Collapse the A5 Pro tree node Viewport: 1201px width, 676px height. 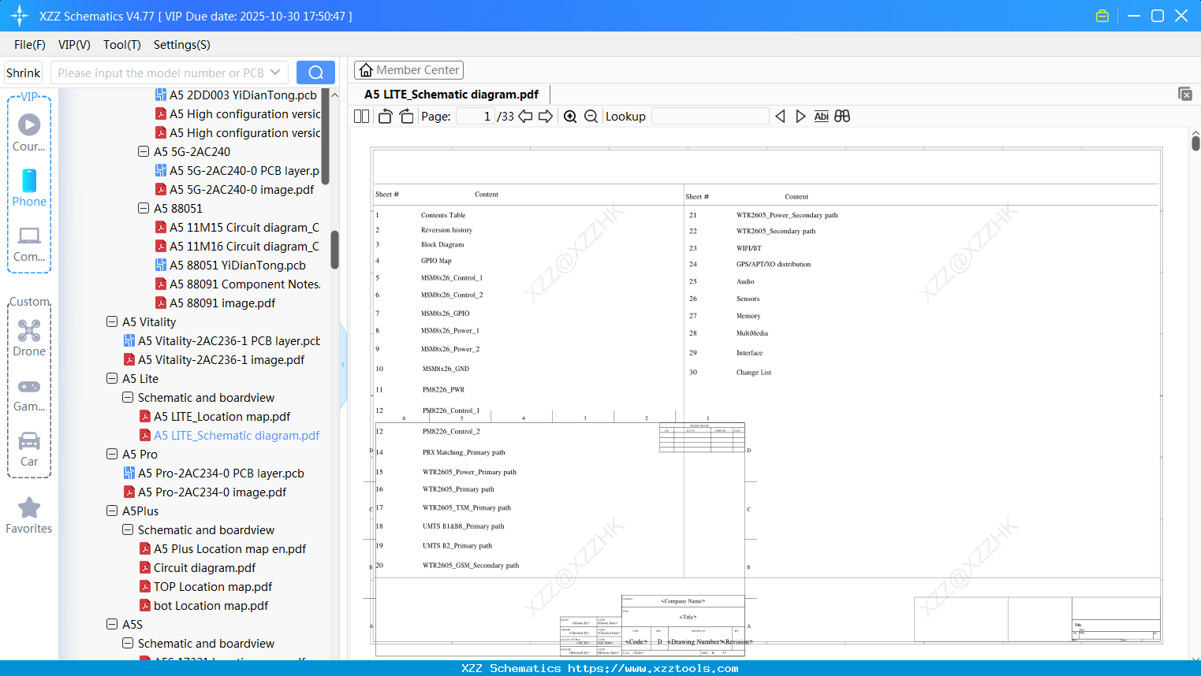(x=112, y=454)
